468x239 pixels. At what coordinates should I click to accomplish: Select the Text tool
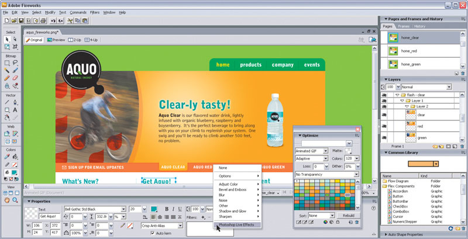click(x=15, y=110)
